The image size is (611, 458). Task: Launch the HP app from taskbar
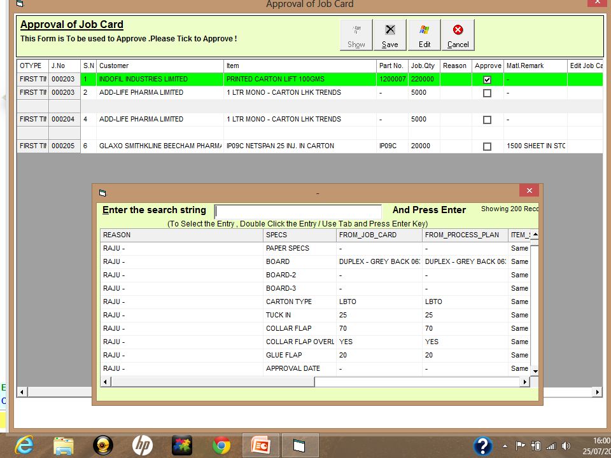[x=142, y=445]
